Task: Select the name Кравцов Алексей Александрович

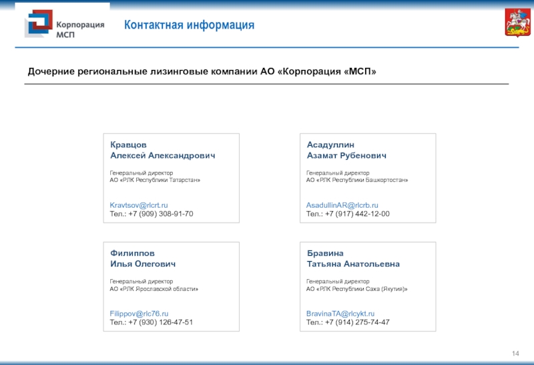Action: click(162, 150)
